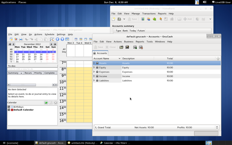The image size is (232, 145).
Task: Click green add calendar icon
Action: 46,103
